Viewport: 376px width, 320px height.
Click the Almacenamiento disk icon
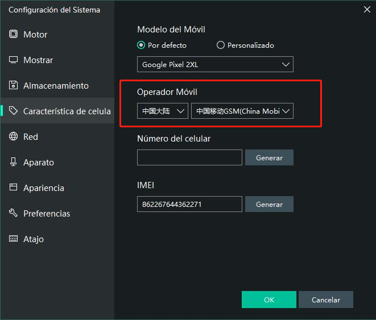[x=13, y=85]
